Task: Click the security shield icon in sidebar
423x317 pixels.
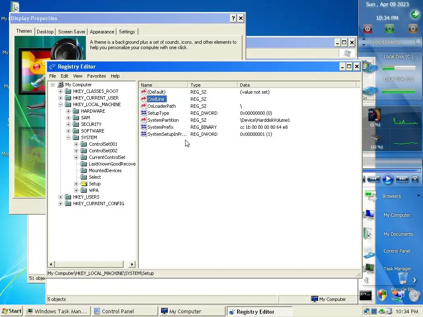Action: [382, 295]
